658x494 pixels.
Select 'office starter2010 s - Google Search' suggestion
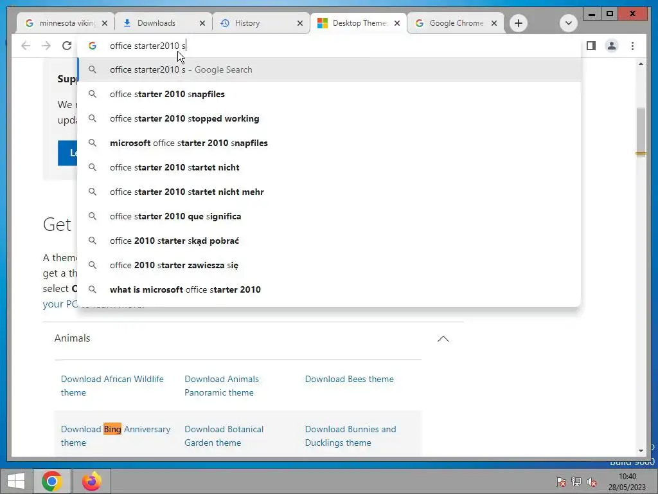click(330, 69)
